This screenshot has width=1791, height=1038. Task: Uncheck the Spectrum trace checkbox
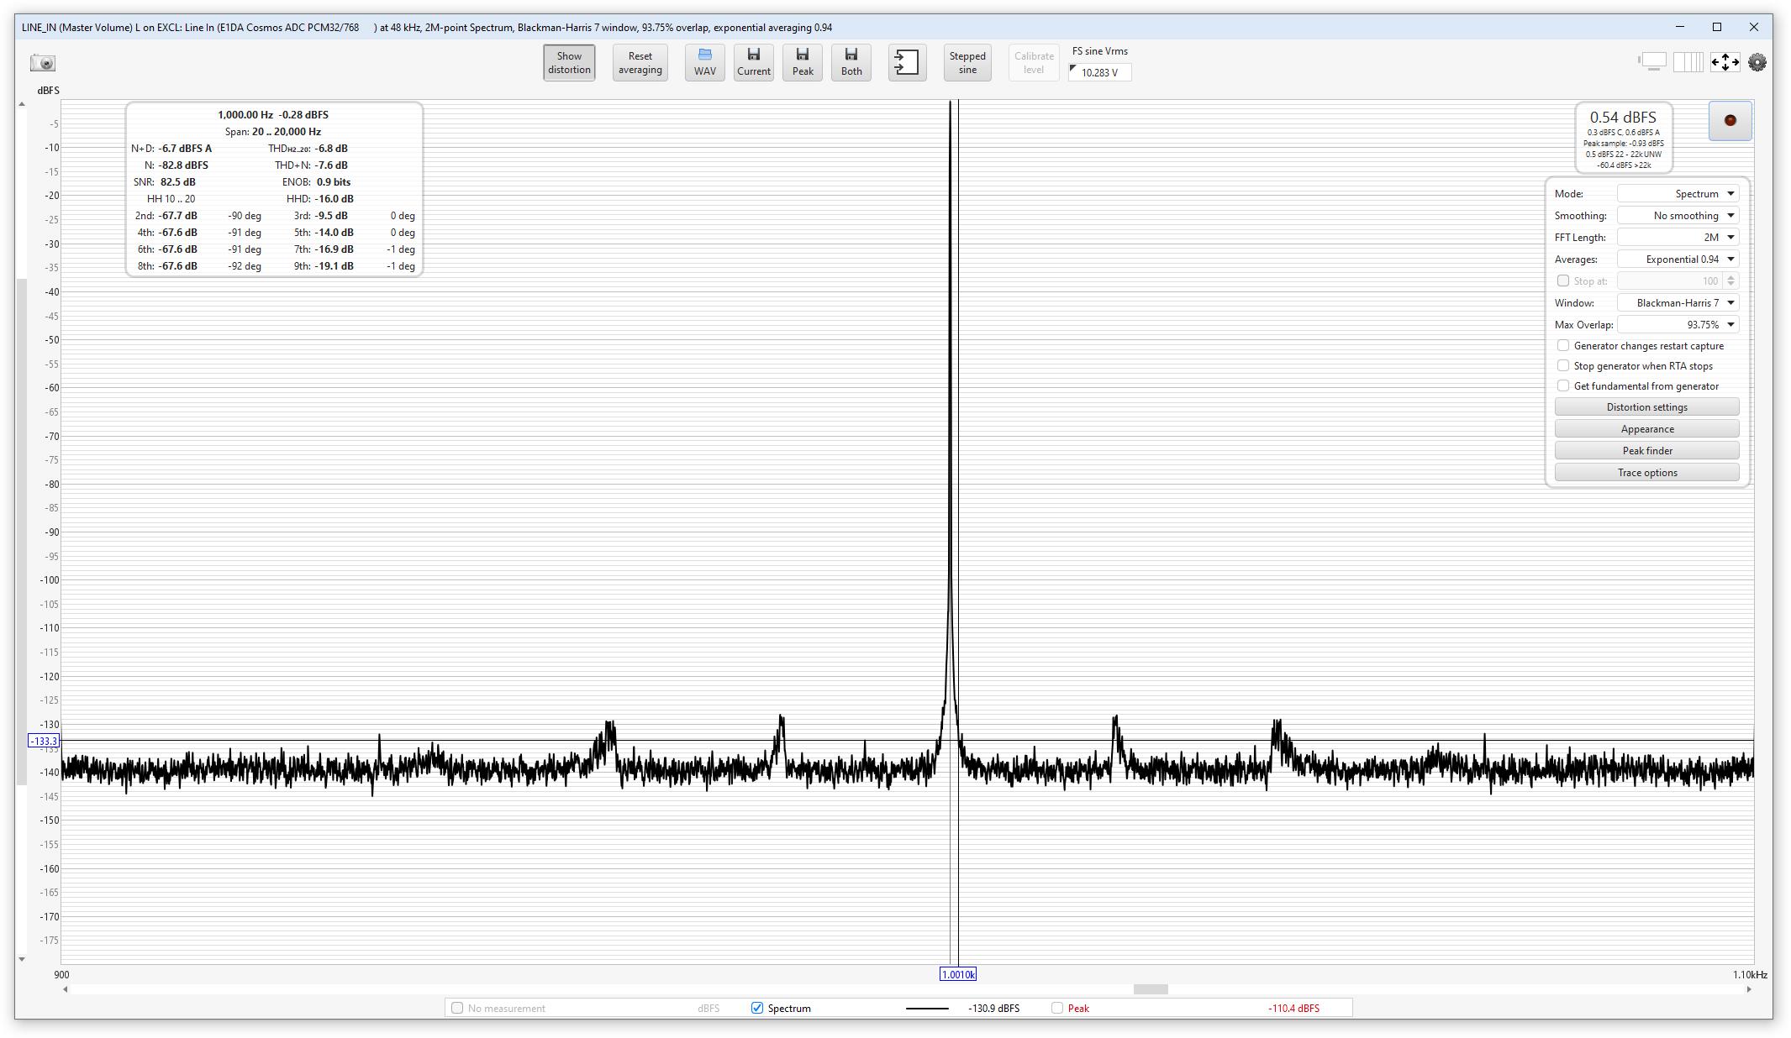pyautogui.click(x=756, y=1008)
